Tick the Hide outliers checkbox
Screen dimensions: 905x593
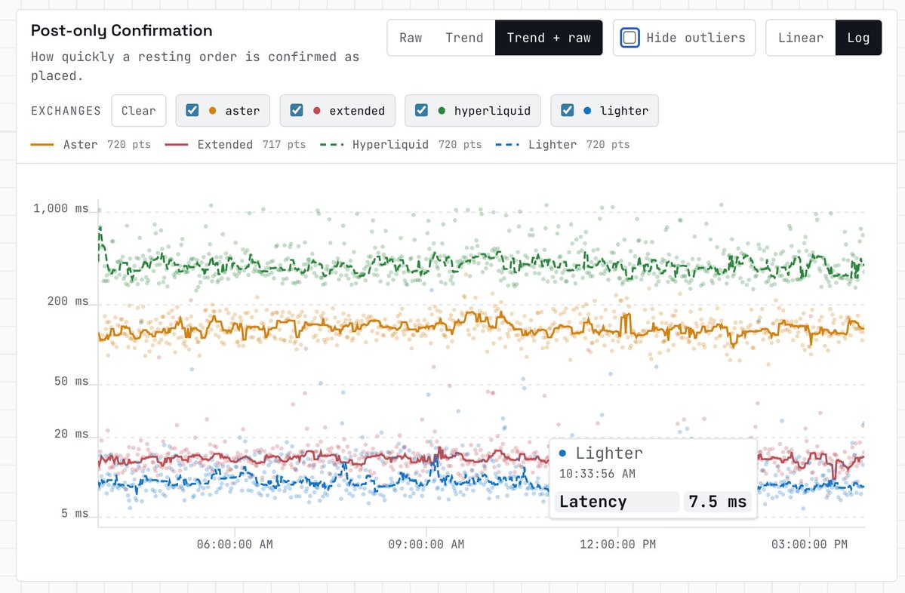629,38
